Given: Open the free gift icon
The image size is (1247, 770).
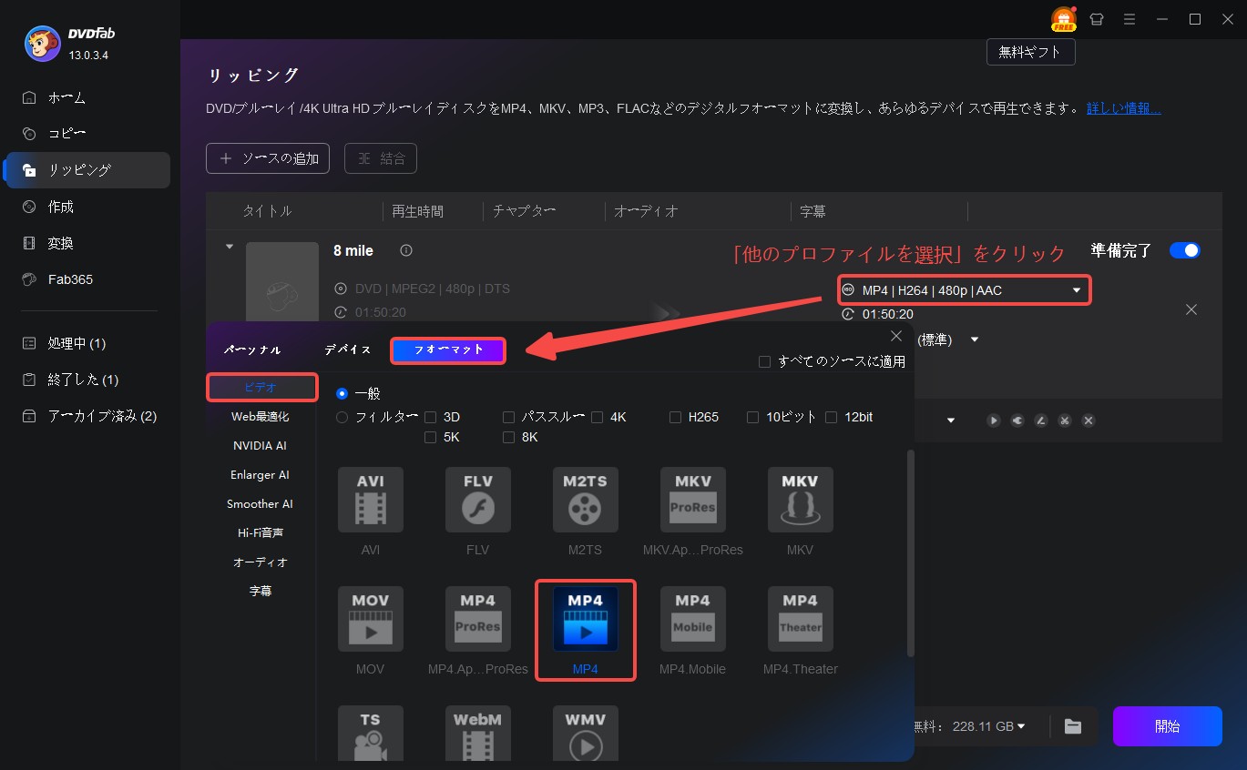Looking at the screenshot, I should pyautogui.click(x=1063, y=19).
